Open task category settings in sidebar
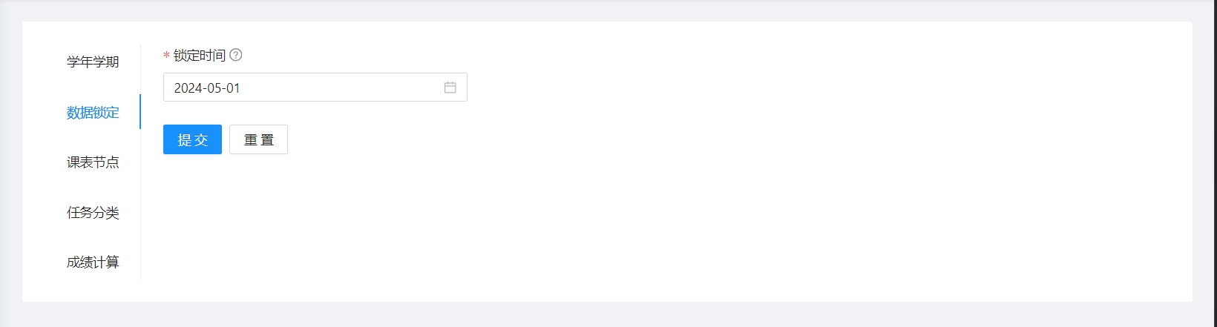1217x327 pixels. point(93,213)
